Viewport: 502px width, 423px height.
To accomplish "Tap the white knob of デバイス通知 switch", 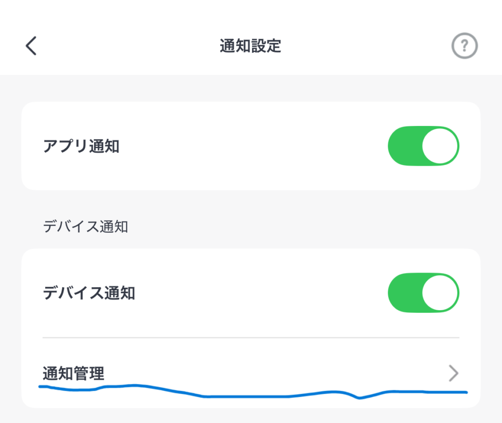I will point(439,293).
